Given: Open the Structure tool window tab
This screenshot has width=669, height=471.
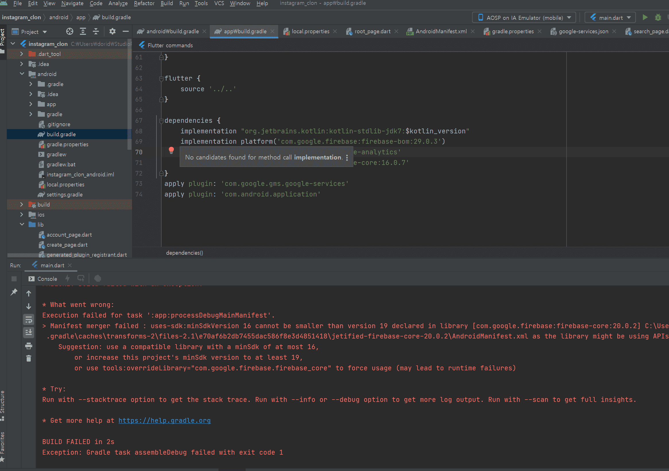Looking at the screenshot, I should [x=3, y=405].
